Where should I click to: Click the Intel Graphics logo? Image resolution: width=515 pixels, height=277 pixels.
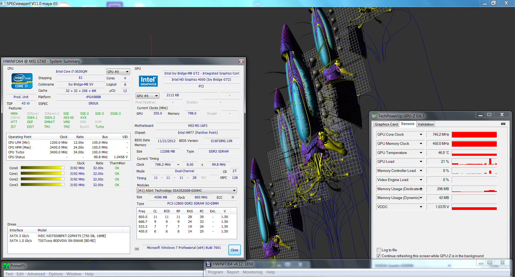[x=148, y=81]
